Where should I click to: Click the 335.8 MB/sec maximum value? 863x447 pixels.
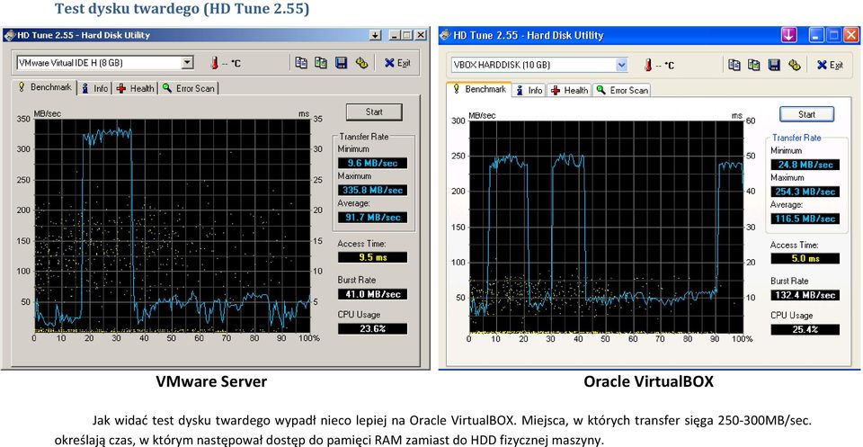372,191
